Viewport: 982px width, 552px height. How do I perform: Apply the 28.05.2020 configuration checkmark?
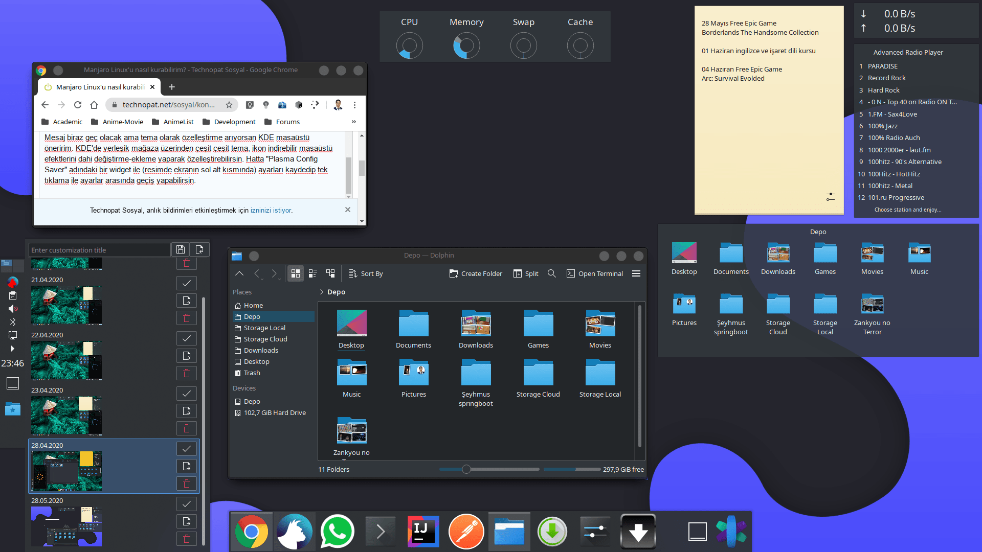(x=187, y=504)
